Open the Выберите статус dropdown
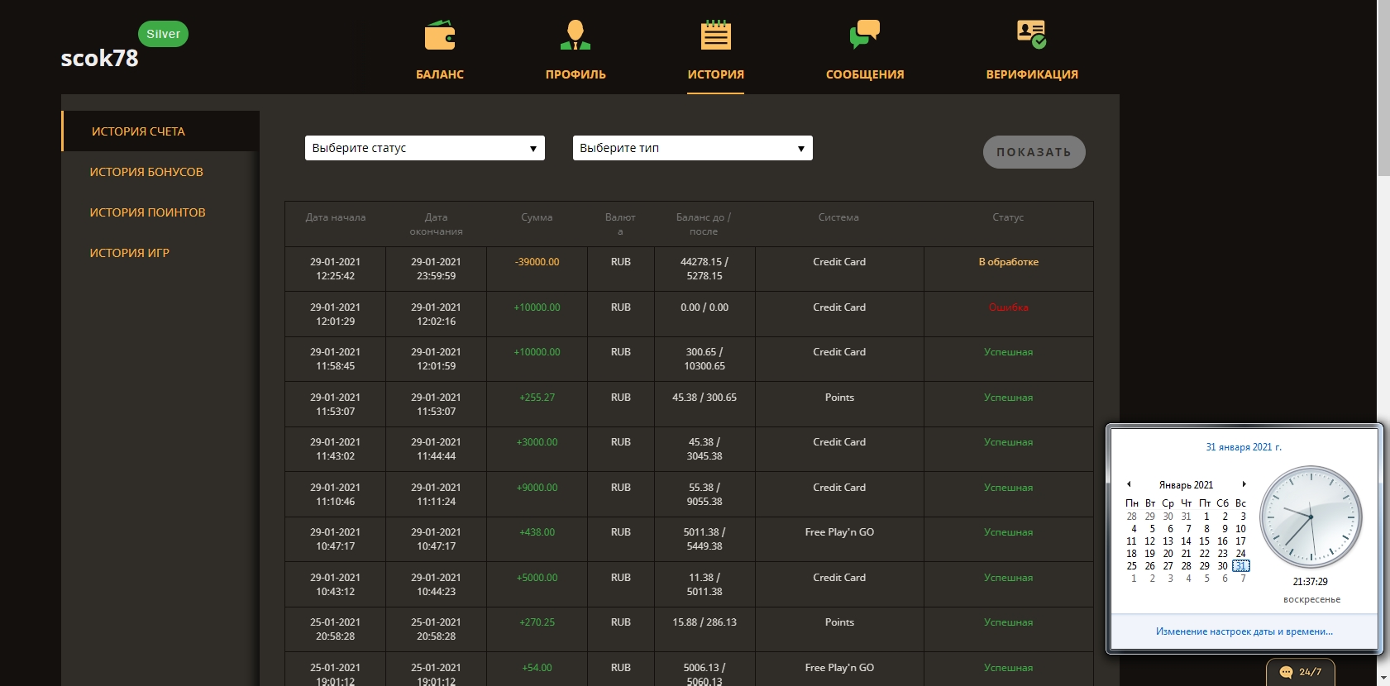 [x=425, y=148]
